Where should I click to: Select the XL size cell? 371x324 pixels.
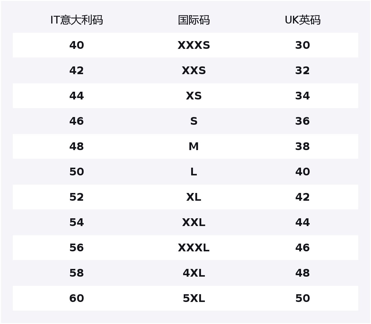pos(194,197)
